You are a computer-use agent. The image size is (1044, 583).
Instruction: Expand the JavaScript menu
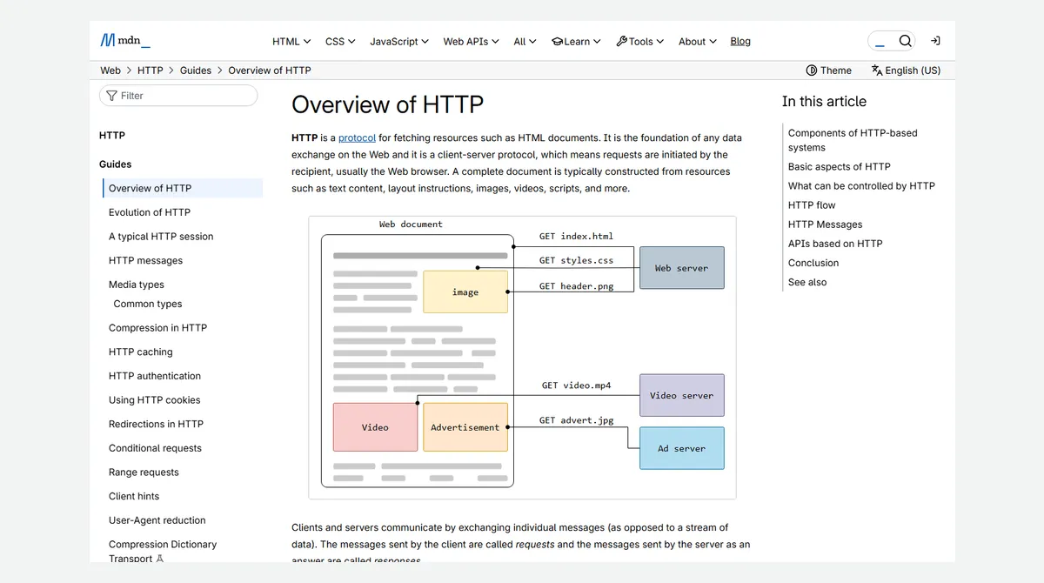tap(399, 41)
